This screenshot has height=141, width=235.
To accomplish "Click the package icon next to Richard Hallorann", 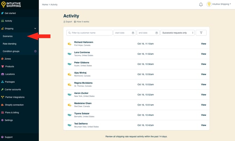I will click(69, 44).
